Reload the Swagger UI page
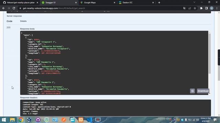The width and height of the screenshot is (220, 123). coord(14,8)
